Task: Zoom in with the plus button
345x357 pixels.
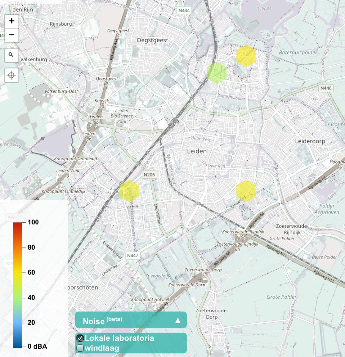Action: 12,21
